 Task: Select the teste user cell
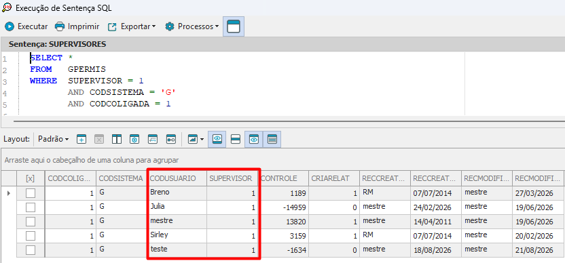point(177,250)
